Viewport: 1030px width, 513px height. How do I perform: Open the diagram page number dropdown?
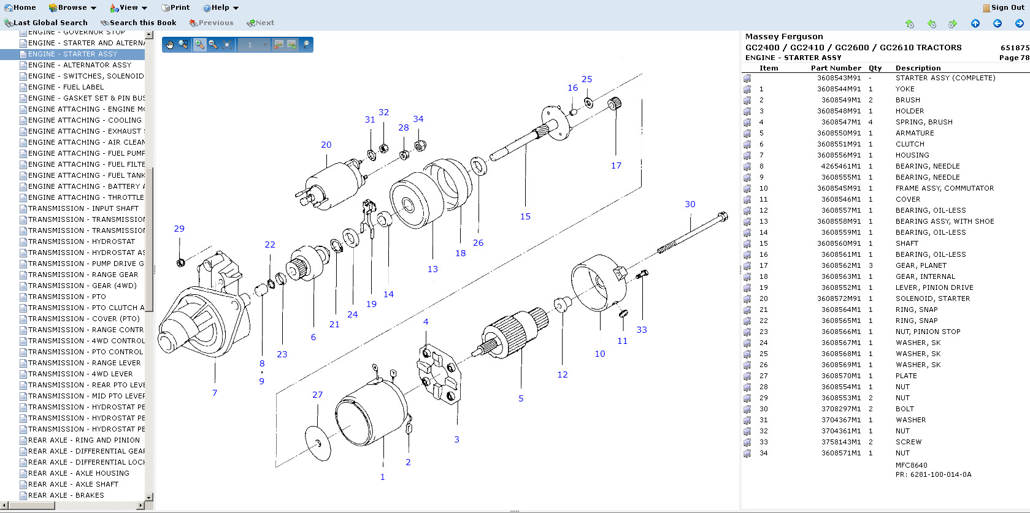tap(265, 45)
